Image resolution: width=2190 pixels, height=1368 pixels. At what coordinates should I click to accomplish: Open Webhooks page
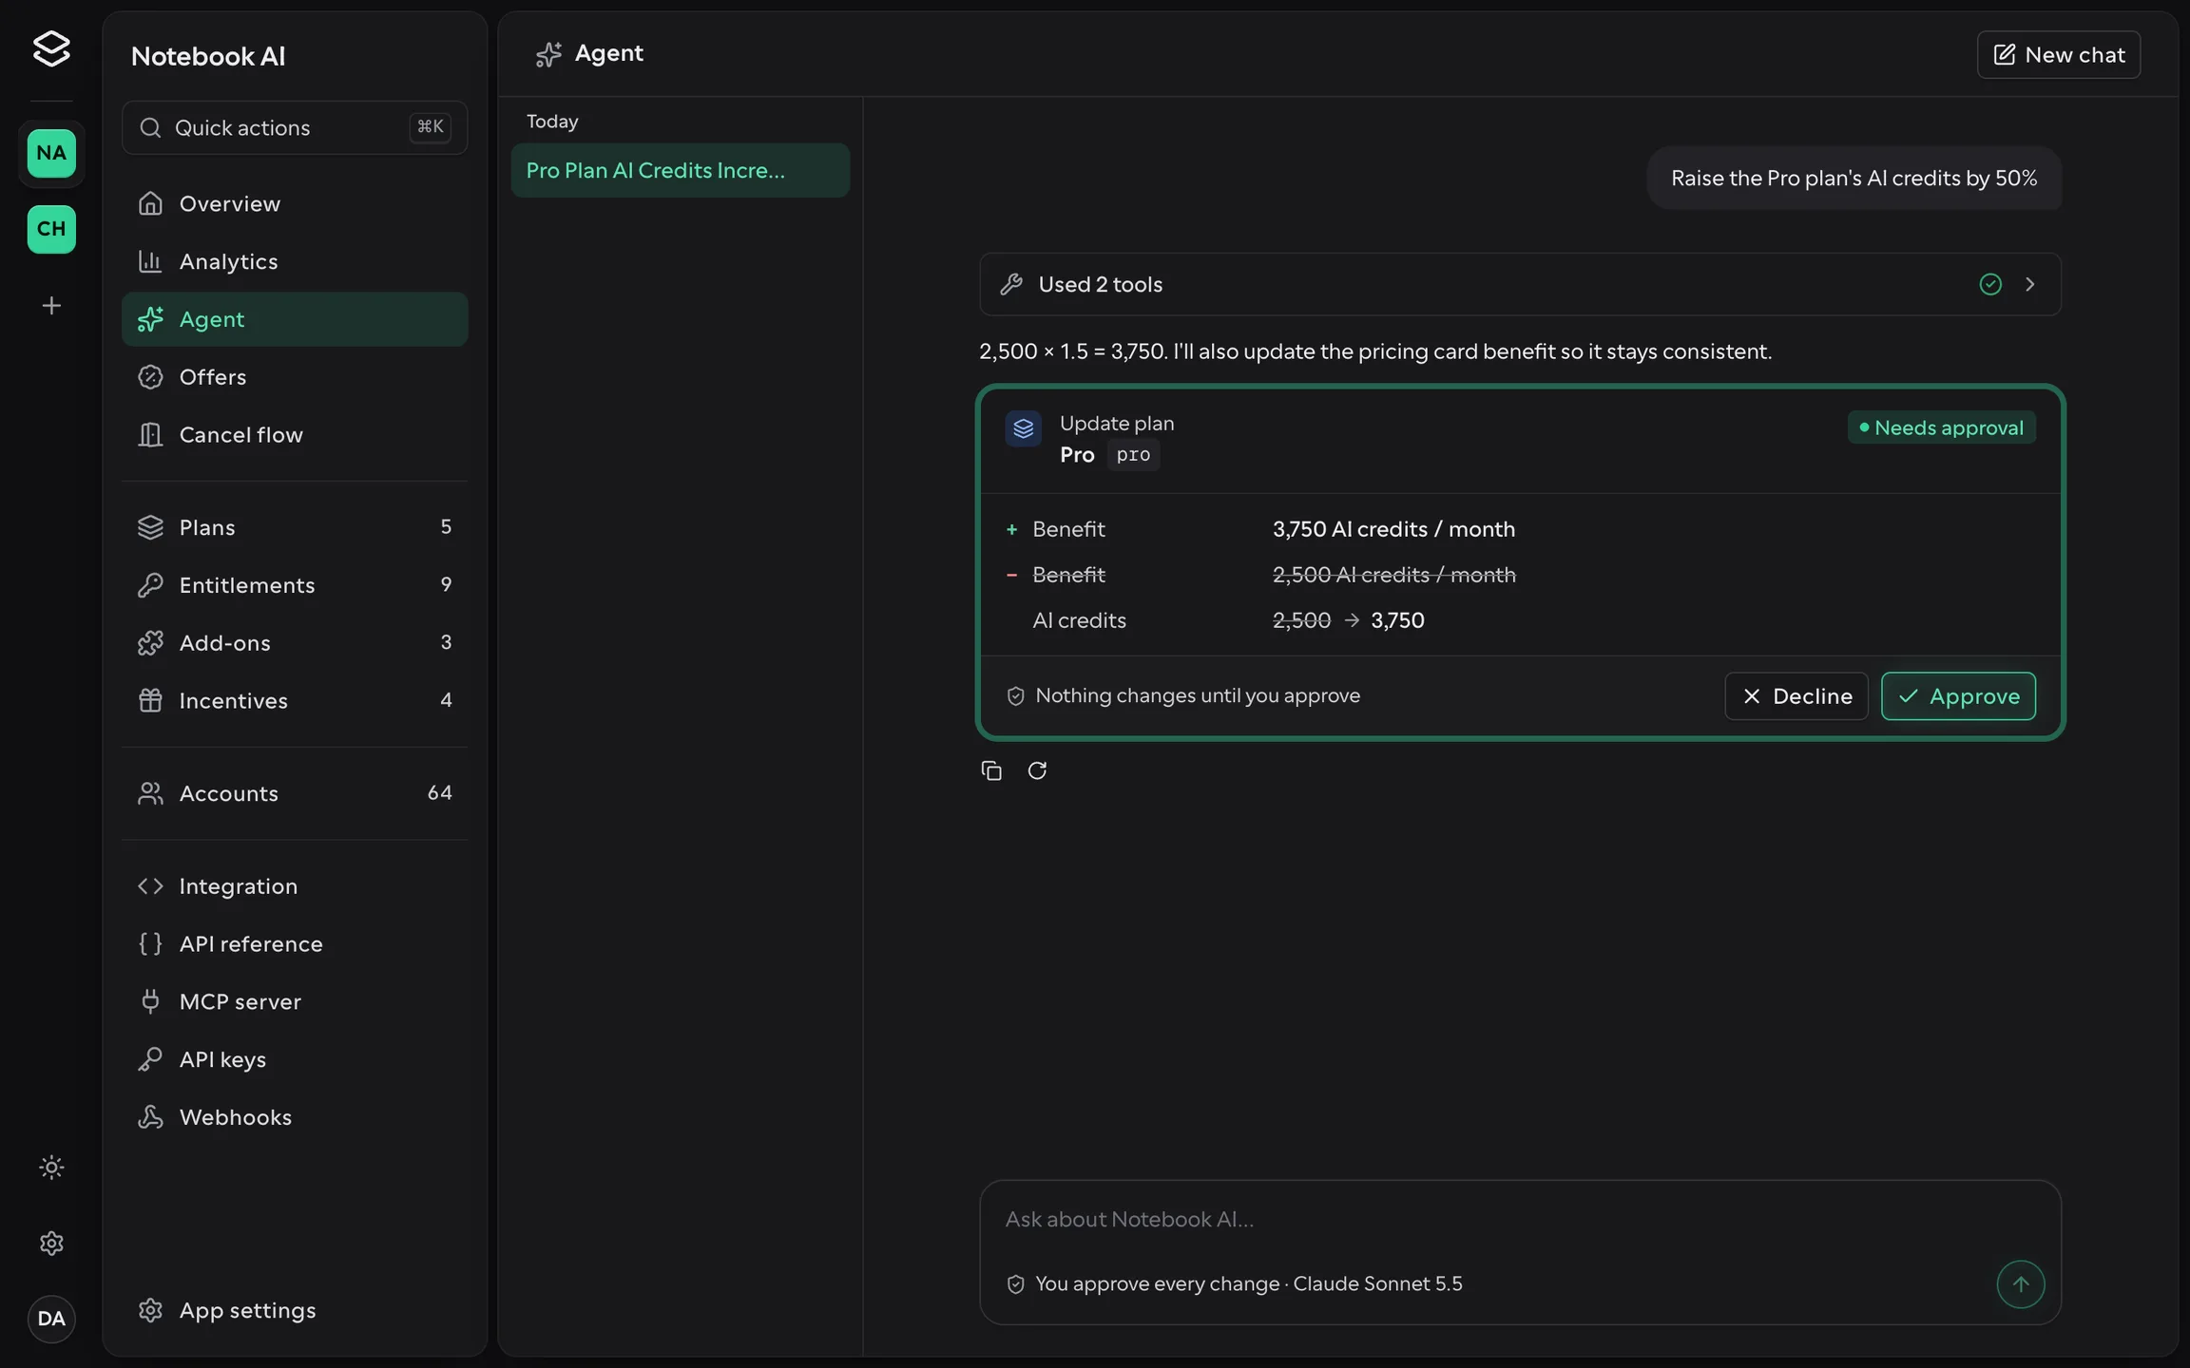(295, 1118)
